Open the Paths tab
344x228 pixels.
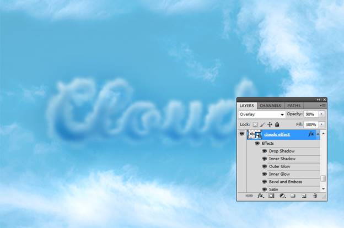[294, 106]
